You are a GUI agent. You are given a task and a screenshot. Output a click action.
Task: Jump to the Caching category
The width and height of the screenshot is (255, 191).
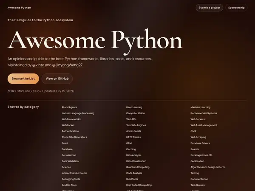pyautogui.click(x=131, y=149)
